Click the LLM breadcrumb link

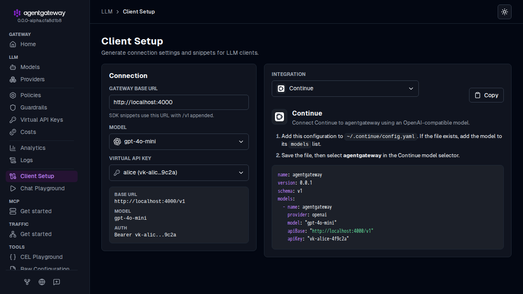(107, 11)
